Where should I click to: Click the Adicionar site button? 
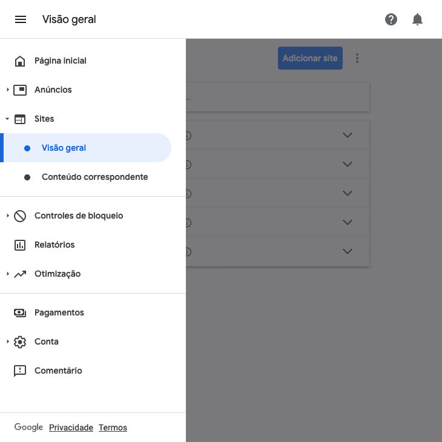(310, 58)
